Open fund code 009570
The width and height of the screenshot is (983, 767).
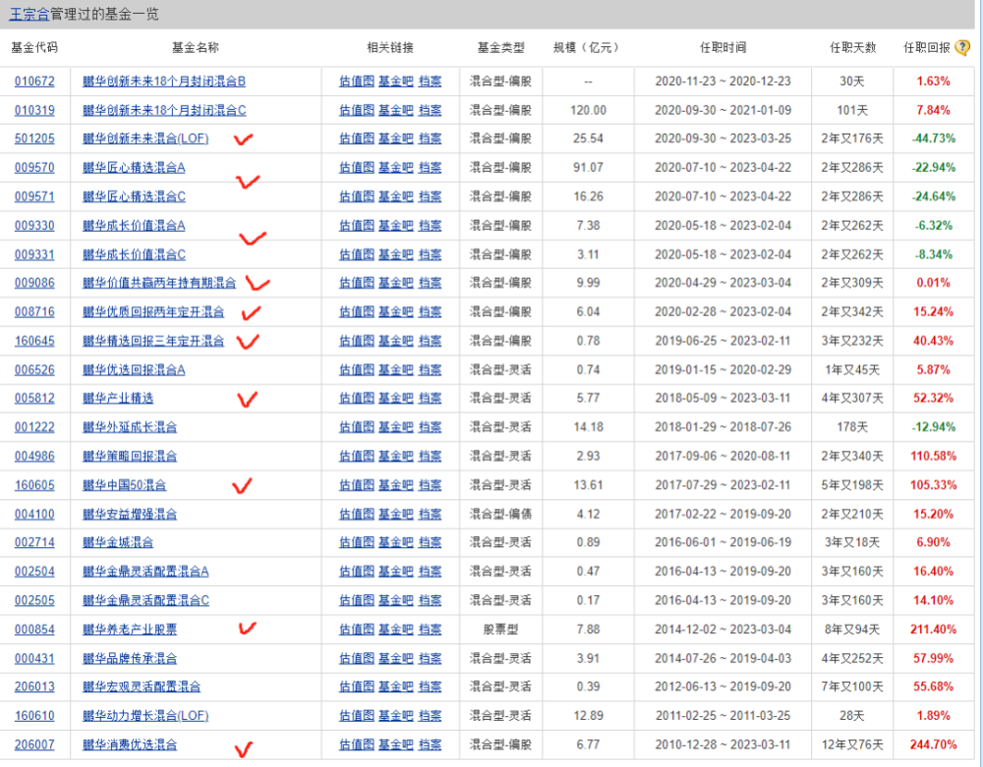[x=34, y=168]
